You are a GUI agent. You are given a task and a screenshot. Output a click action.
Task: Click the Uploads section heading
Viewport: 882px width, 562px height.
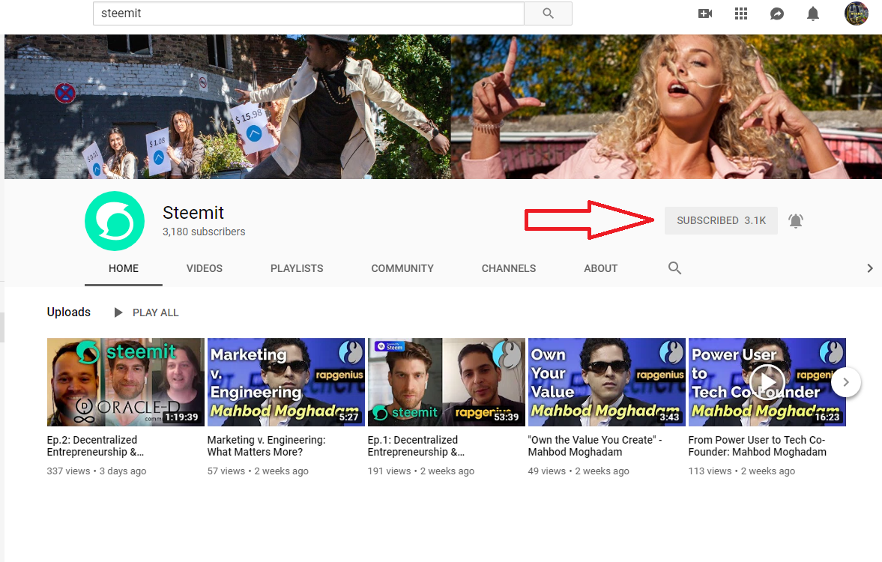69,312
